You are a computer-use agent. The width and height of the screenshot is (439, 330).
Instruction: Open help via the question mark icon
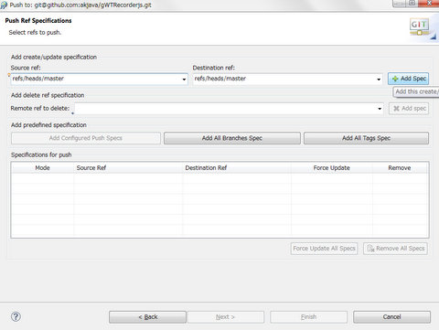[16, 316]
